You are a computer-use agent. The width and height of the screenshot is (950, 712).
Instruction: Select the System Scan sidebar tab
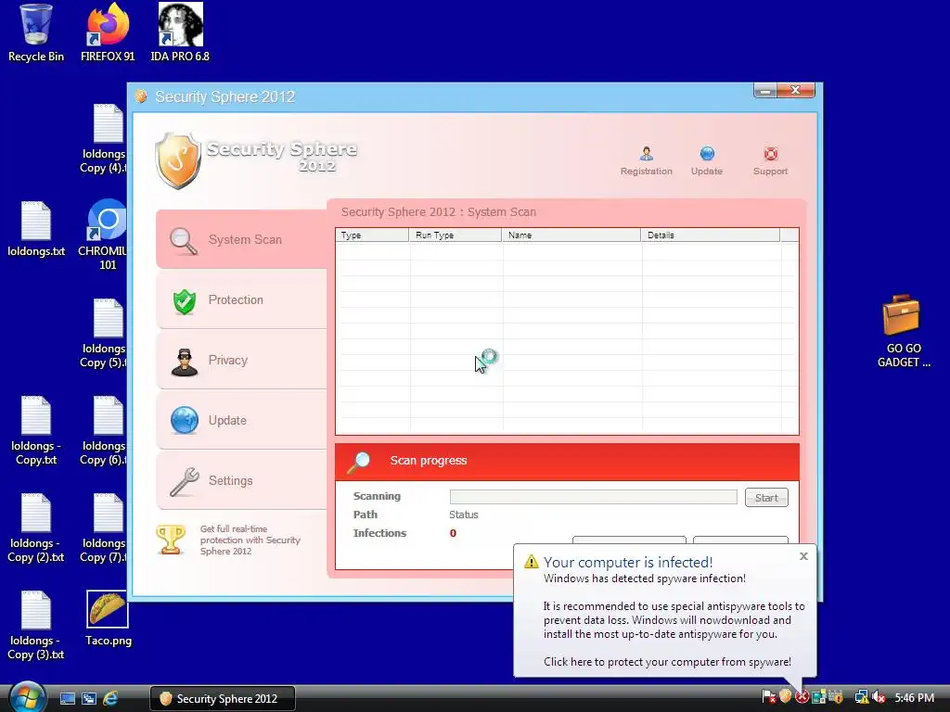[x=241, y=239]
